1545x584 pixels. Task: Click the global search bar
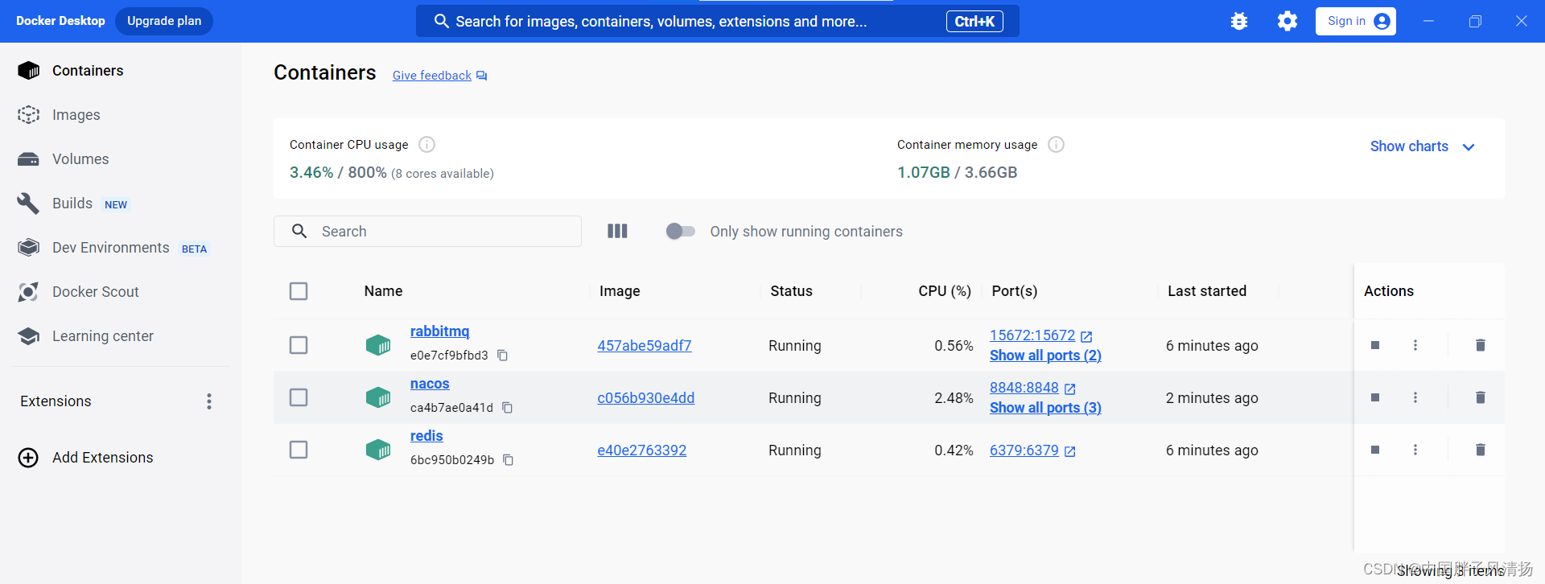[717, 21]
